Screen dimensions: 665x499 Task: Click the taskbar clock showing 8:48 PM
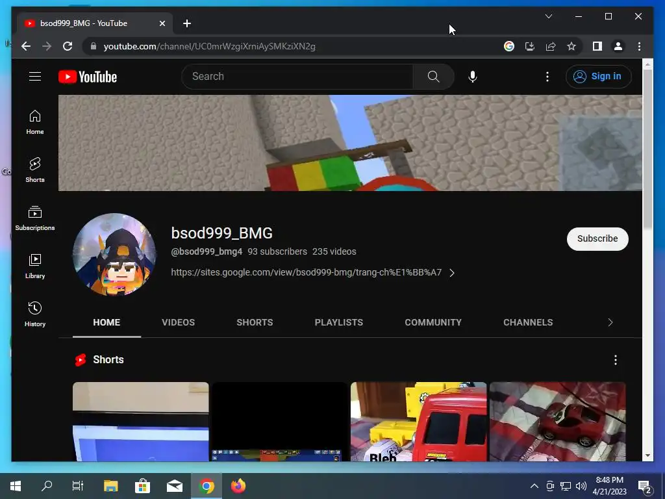click(609, 486)
